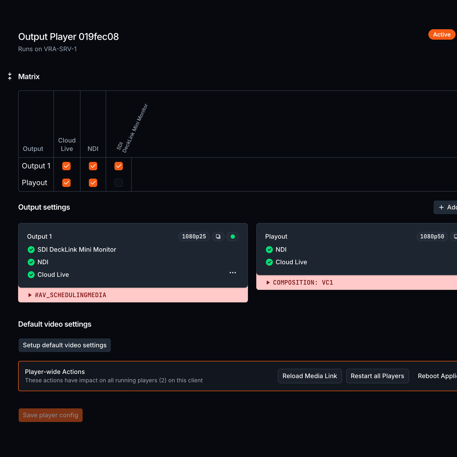457x457 pixels.
Task: Click Reload Media Link button
Action: tap(310, 376)
